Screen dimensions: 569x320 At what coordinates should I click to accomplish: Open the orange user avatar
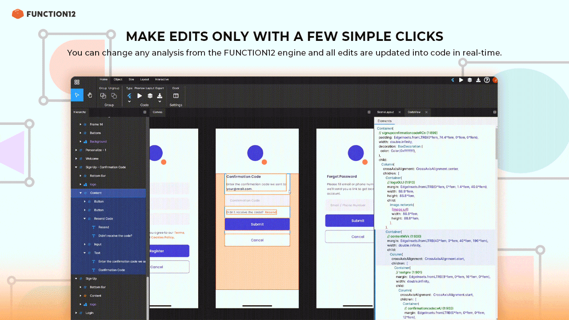coord(495,80)
